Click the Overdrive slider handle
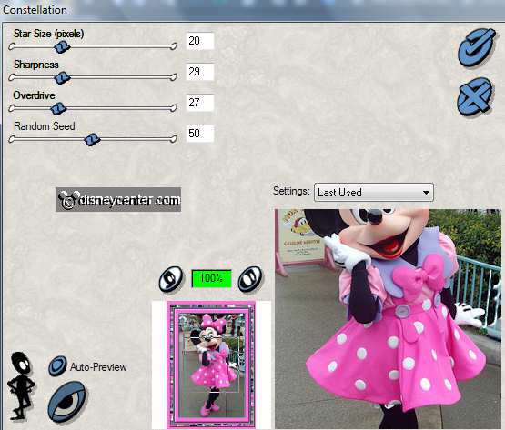Image resolution: width=505 pixels, height=430 pixels. click(x=58, y=109)
